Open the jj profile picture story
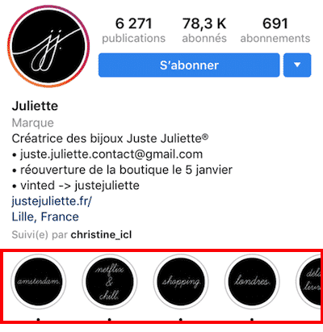The image size is (323, 332). click(x=48, y=46)
